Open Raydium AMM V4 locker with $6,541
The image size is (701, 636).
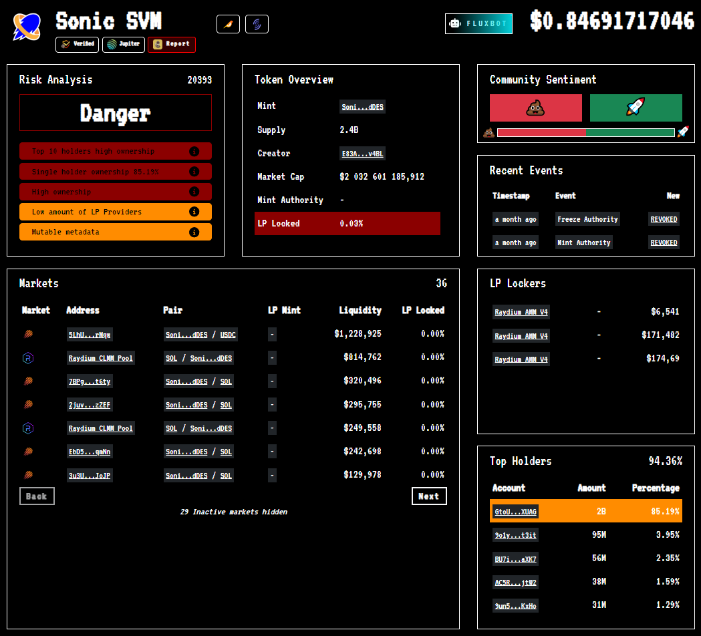coord(521,312)
